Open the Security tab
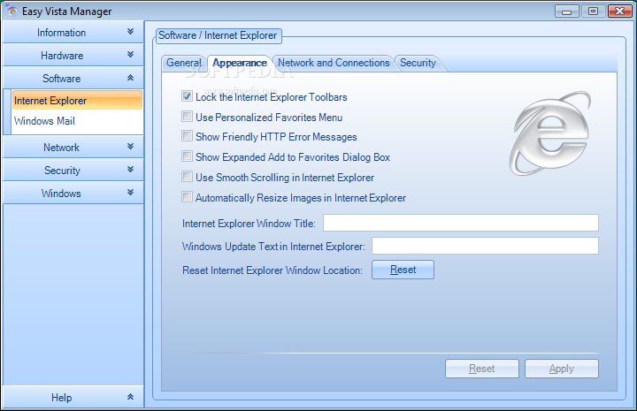 click(418, 63)
